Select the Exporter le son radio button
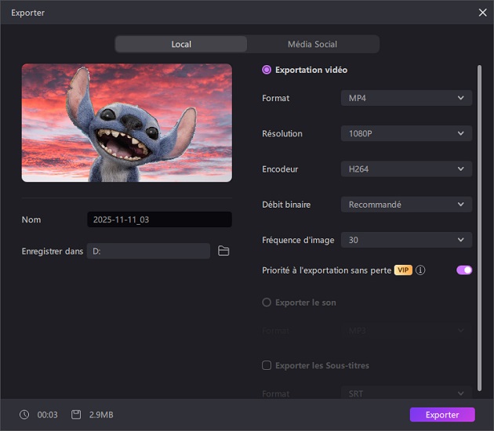Viewport: 494px width, 431px height. click(267, 302)
